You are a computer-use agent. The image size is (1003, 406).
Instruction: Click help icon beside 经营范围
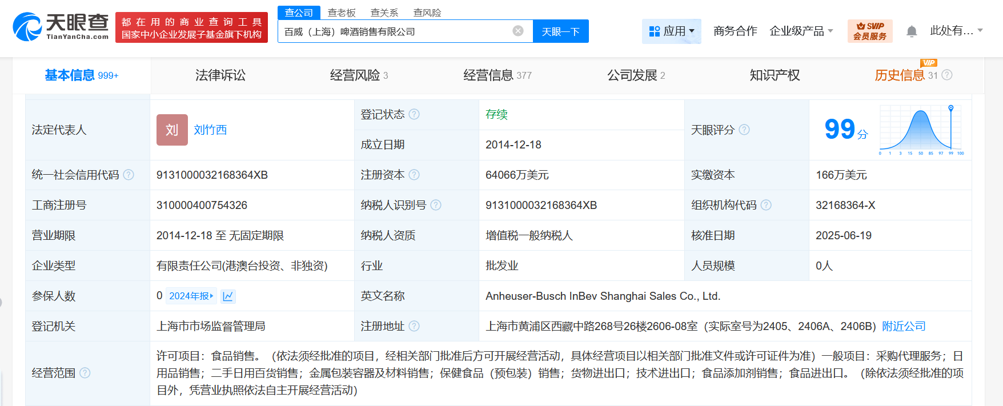tap(85, 373)
